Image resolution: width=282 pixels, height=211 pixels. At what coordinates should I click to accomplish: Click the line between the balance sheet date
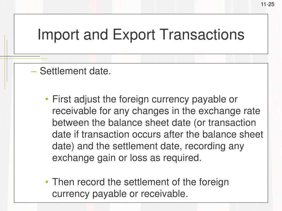(x=154, y=123)
